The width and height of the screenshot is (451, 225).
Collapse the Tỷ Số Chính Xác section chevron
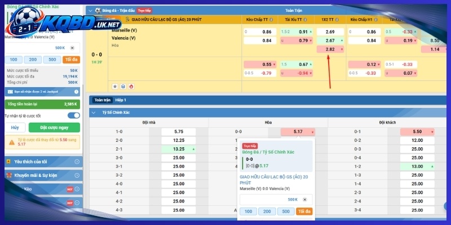94,112
